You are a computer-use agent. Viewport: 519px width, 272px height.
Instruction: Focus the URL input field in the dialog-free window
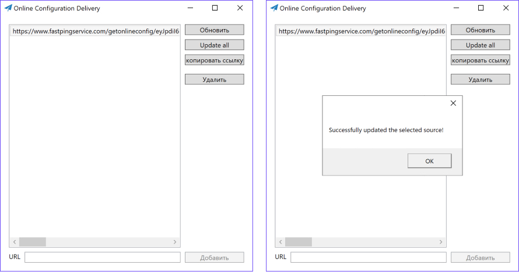click(103, 257)
